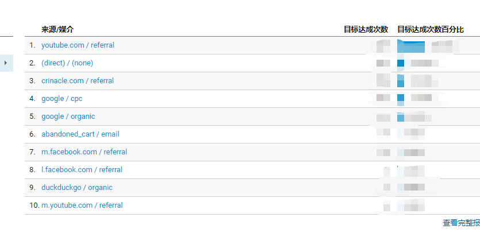The height and width of the screenshot is (233, 480).
Task: Click the youtube.com row percentage bar
Action: [411, 47]
